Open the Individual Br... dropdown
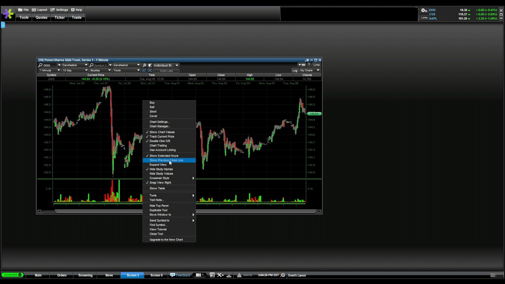Screen dimensions: 505x284 pos(166,65)
